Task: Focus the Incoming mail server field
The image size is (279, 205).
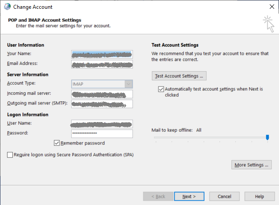Action: 102,94
